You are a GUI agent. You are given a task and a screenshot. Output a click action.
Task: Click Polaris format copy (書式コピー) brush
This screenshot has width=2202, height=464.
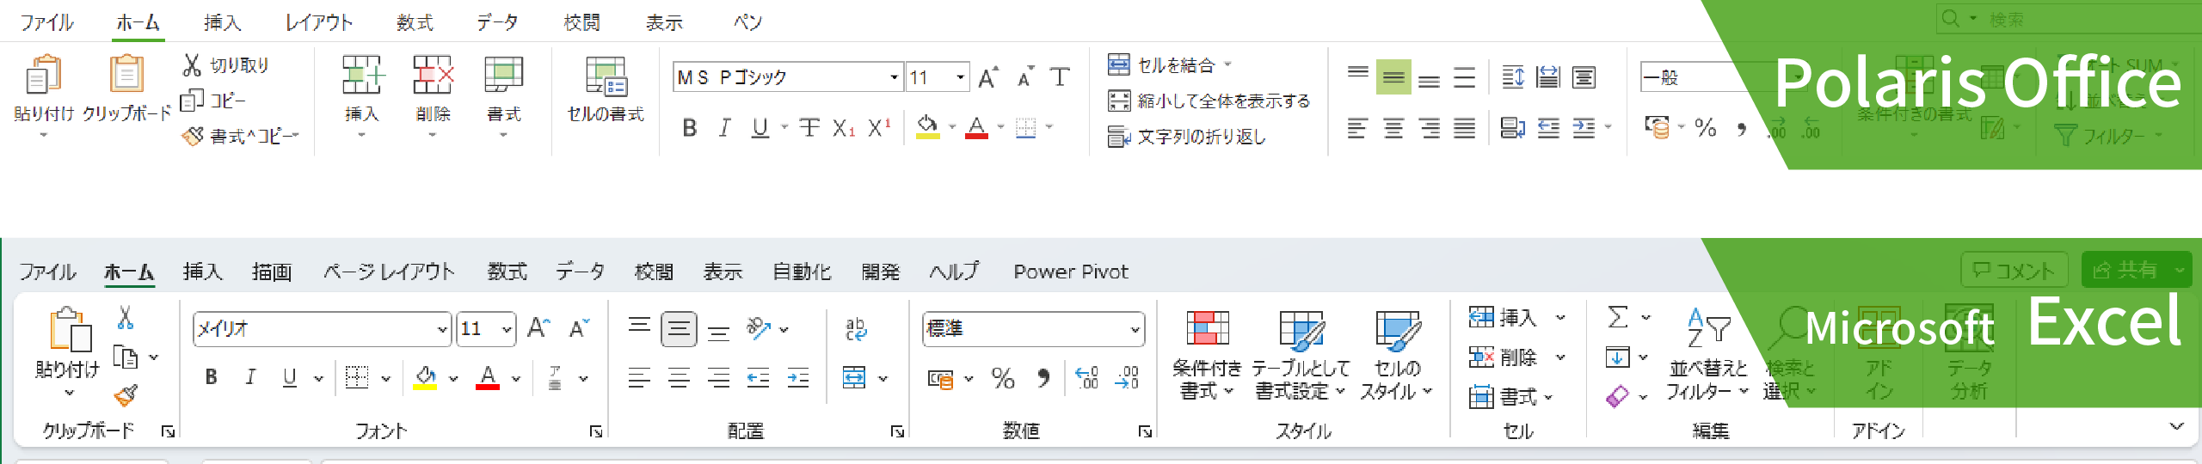coord(193,136)
